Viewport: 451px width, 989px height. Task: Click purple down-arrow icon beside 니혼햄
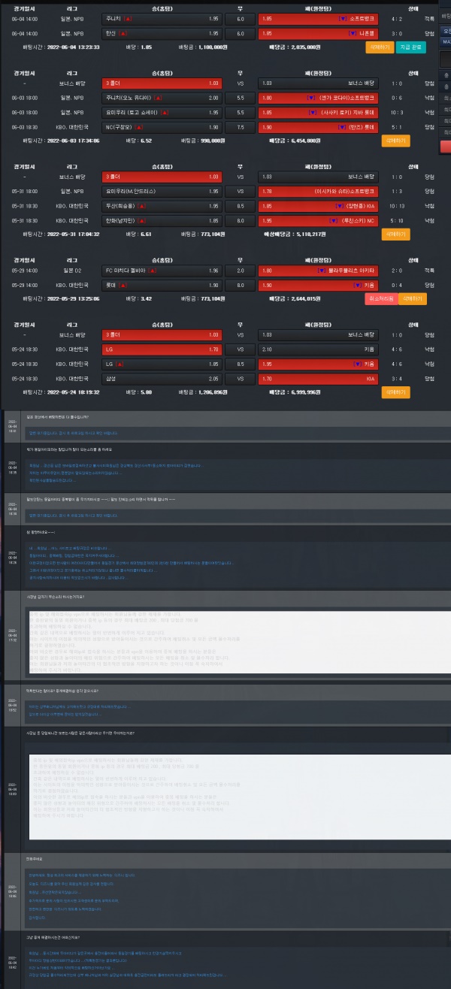tap(352, 34)
